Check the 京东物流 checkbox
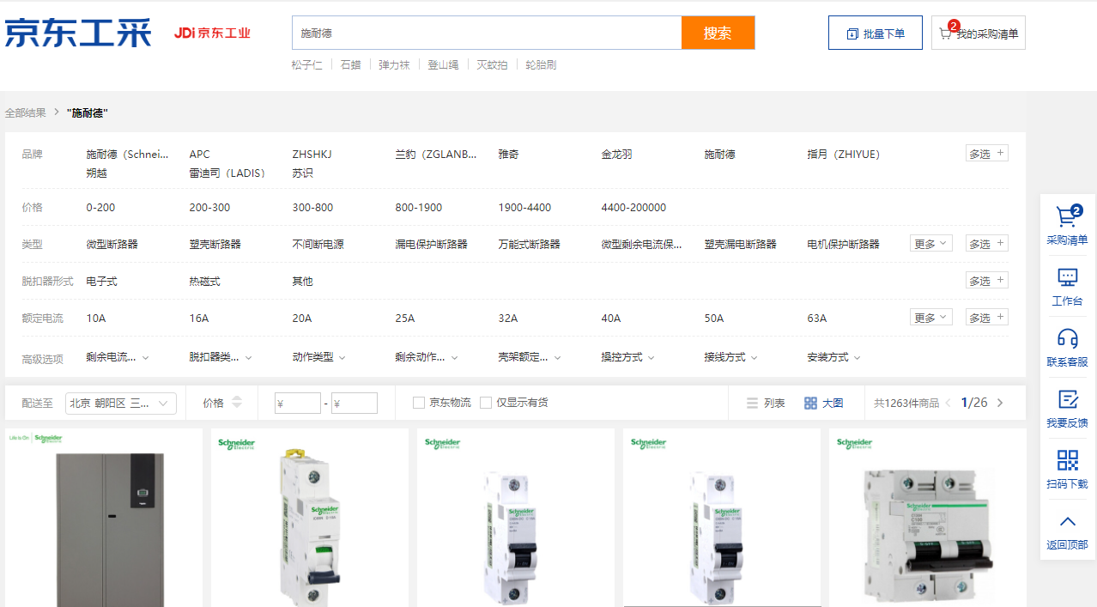 click(419, 403)
